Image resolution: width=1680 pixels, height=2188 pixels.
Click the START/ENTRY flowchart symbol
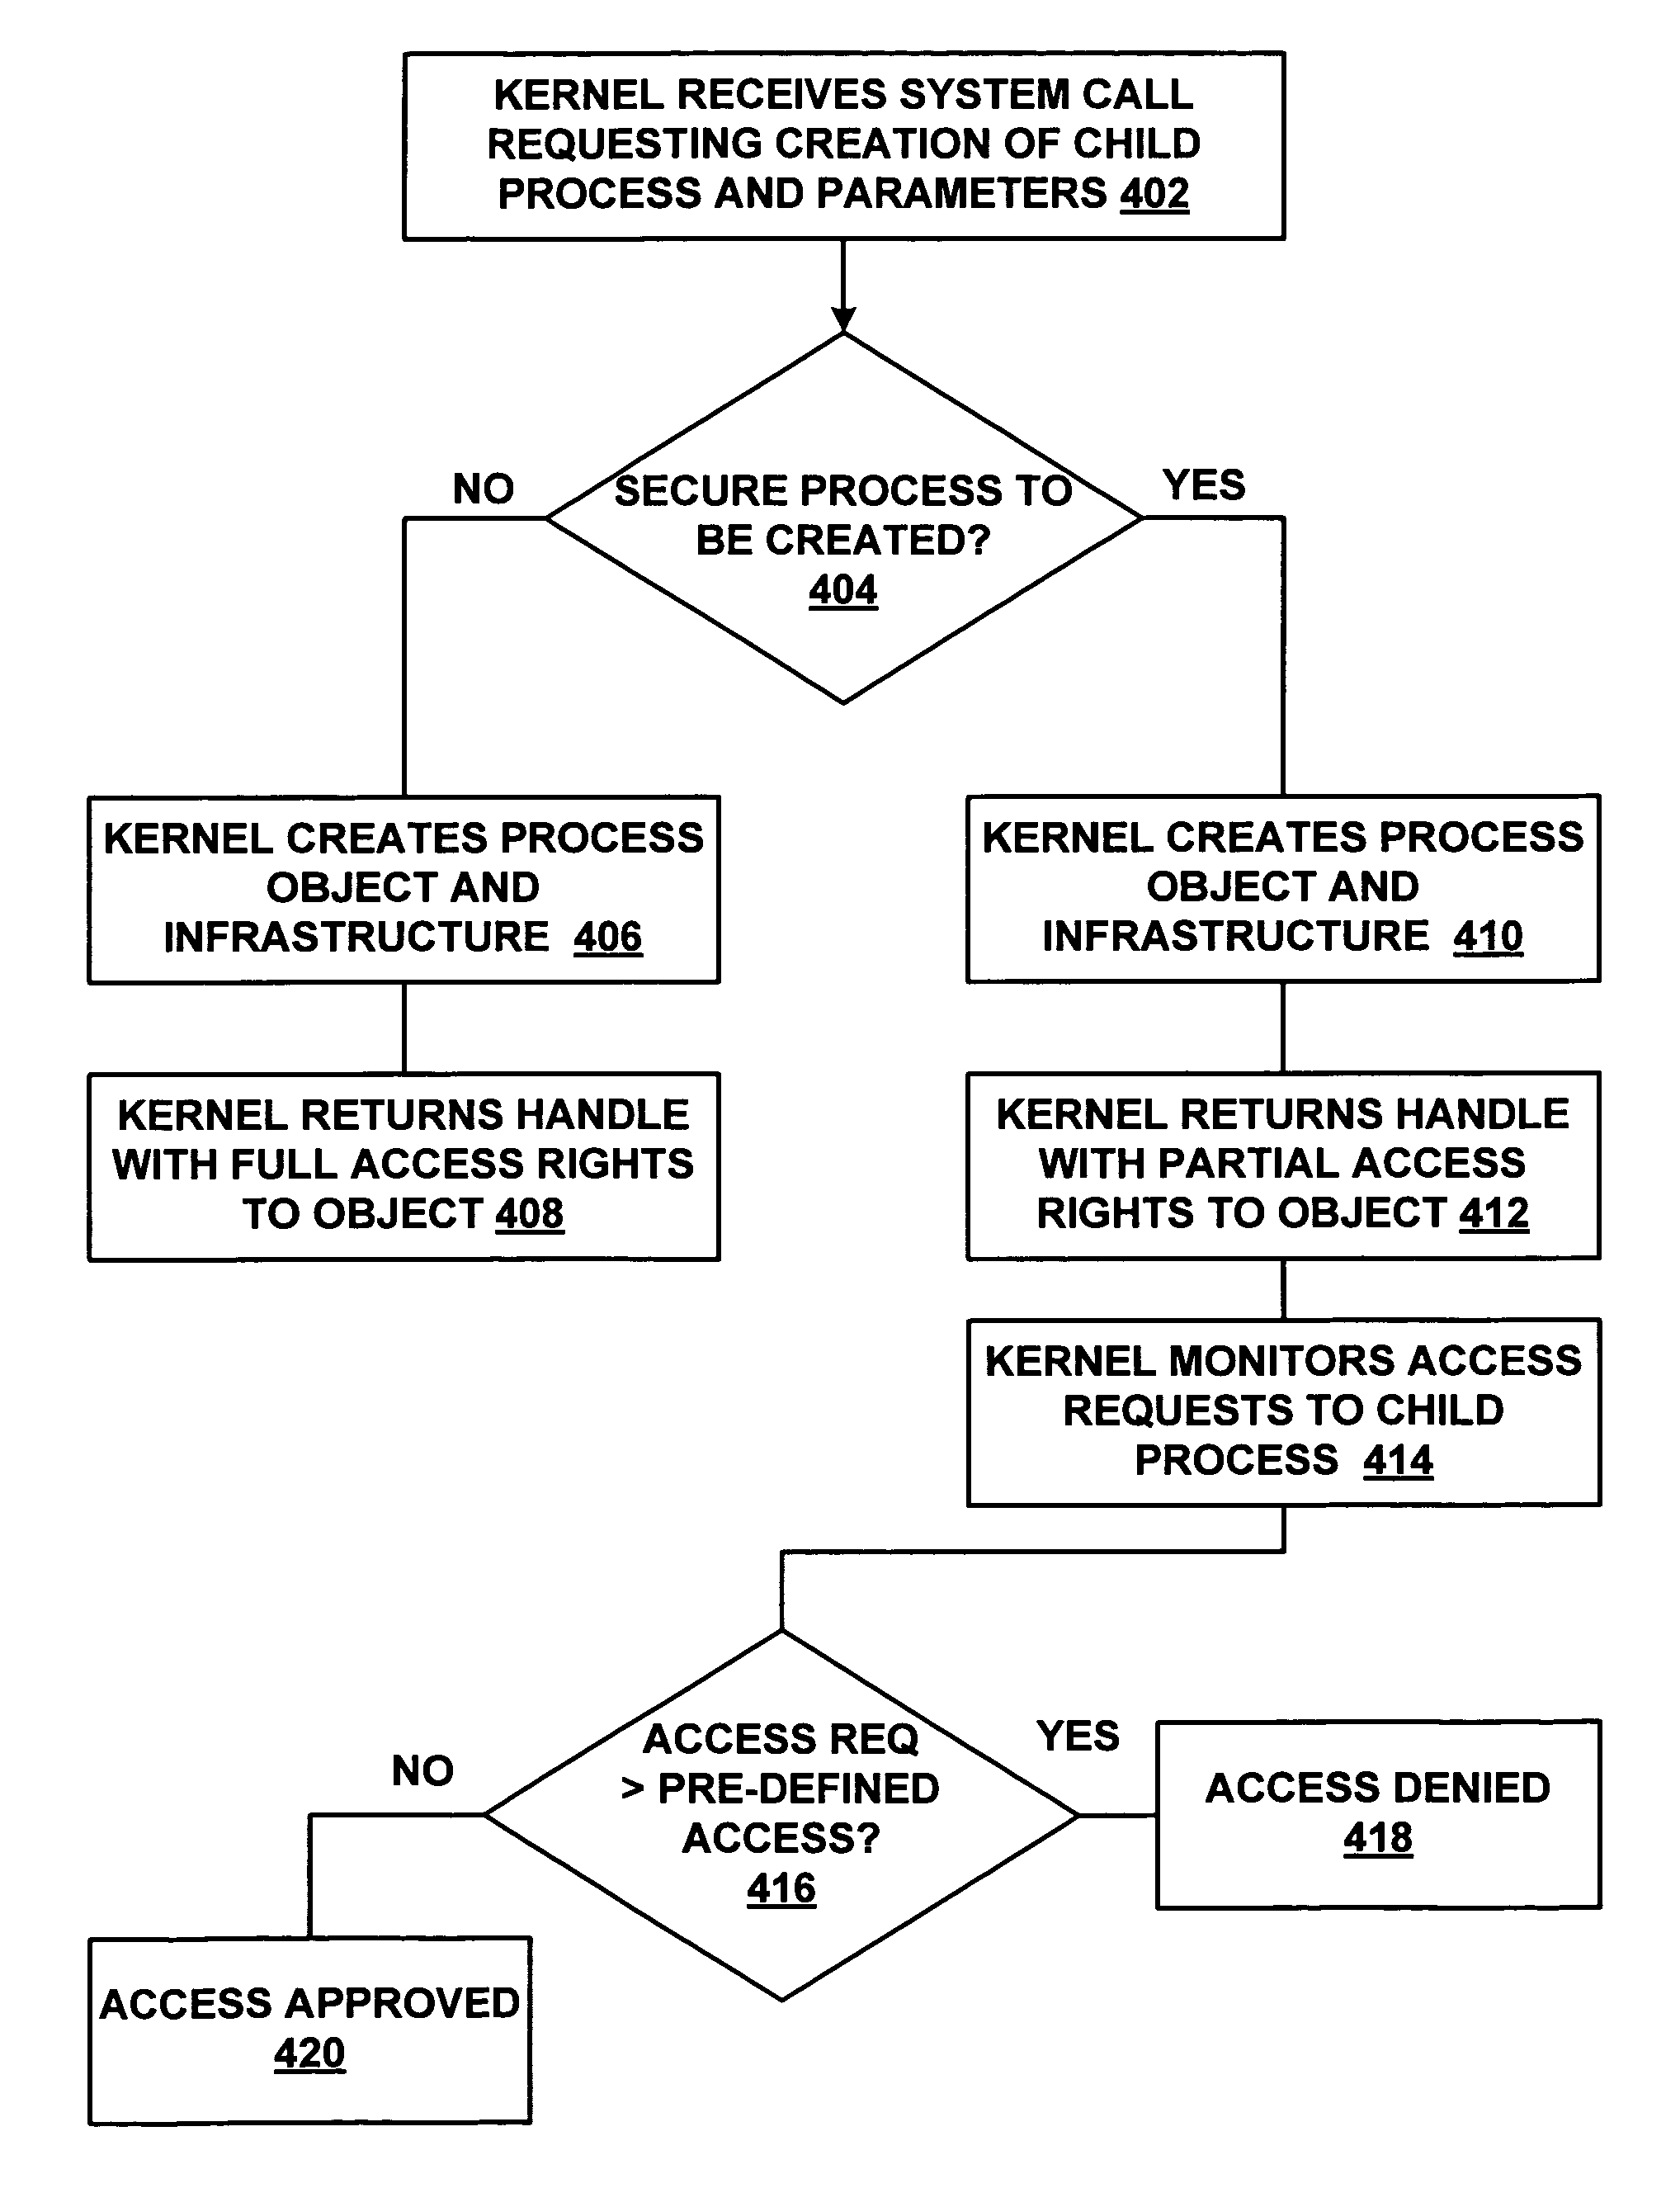[842, 116]
